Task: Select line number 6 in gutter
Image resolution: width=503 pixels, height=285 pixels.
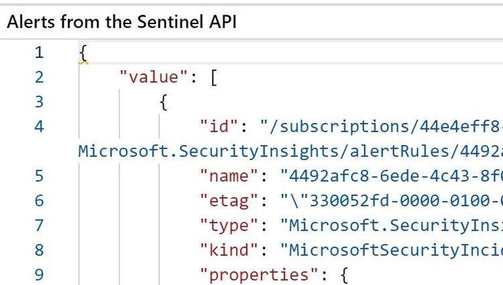Action: (x=39, y=201)
